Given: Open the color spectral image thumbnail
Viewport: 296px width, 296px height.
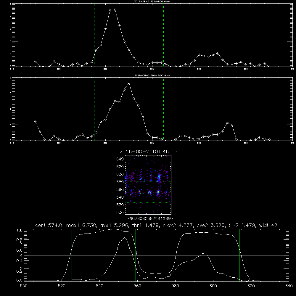Looking at the screenshot, I should pos(148,185).
